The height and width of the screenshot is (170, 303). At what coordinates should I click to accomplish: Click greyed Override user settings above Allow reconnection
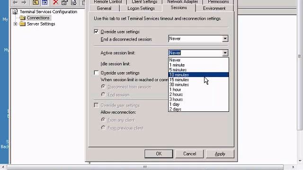tap(96, 105)
